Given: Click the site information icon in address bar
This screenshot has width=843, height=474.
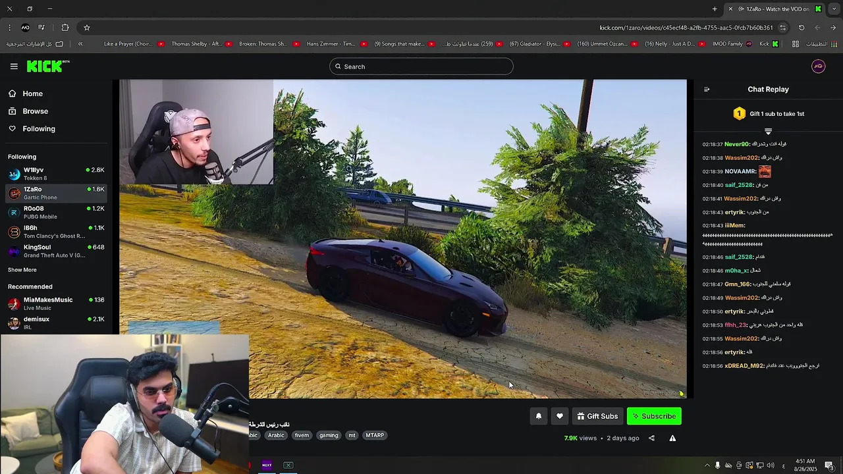Looking at the screenshot, I should tap(782, 28).
